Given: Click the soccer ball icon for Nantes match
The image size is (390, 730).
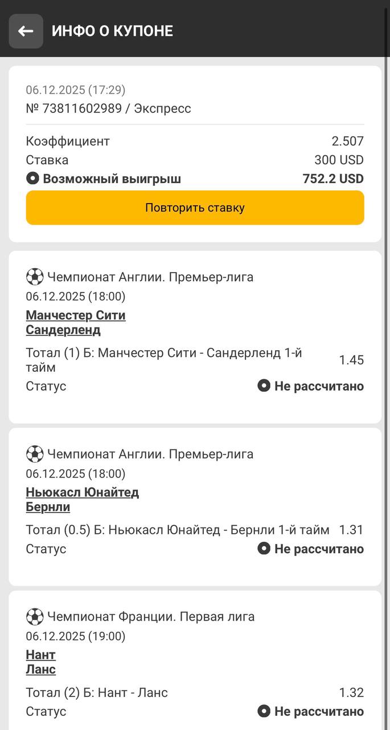Looking at the screenshot, I should pos(35,617).
